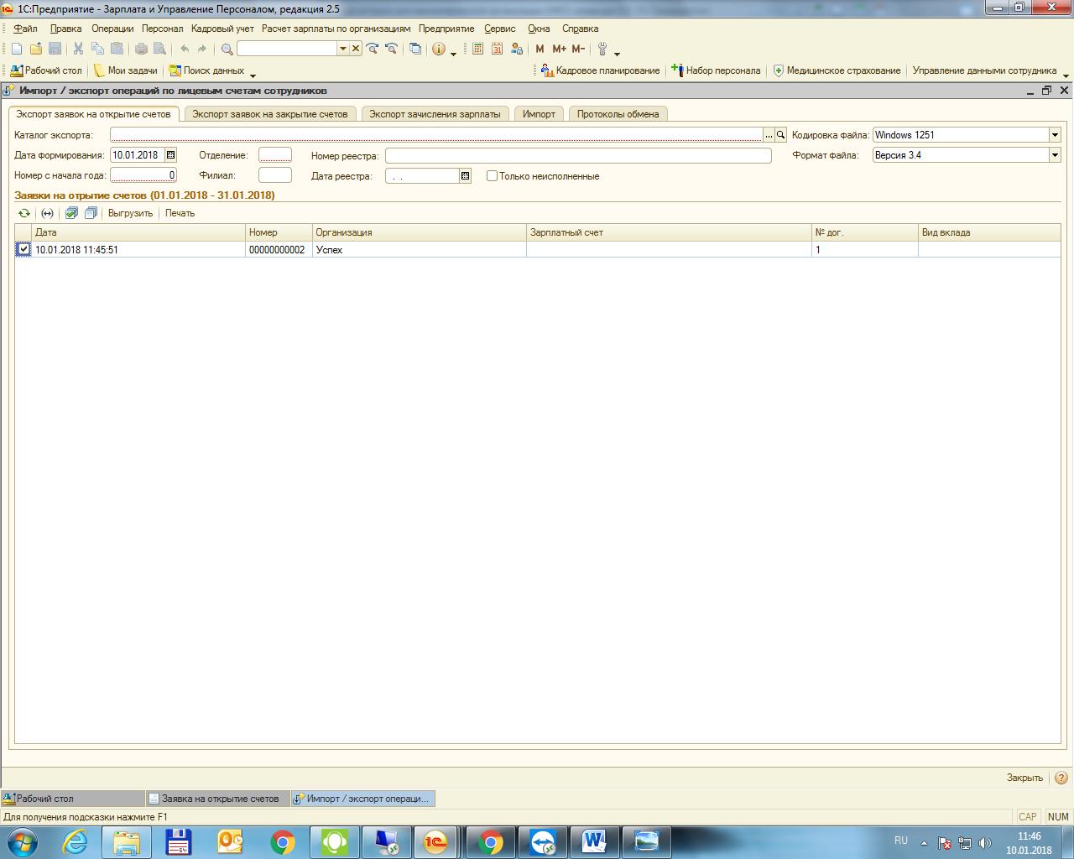Viewport: 1074px width, 859px height.
Task: Open the Кадровый учет menu
Action: click(222, 29)
